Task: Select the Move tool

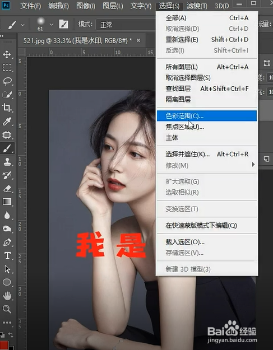Action: (x=7, y=54)
